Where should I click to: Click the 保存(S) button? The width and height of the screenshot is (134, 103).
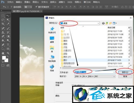coord(125,72)
